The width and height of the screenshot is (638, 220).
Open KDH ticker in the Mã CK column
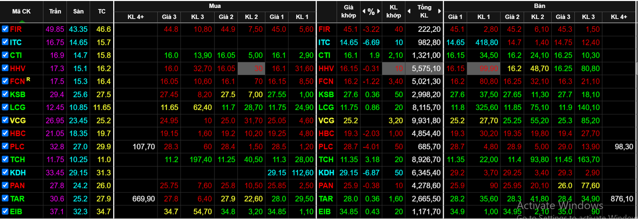pos(18,172)
